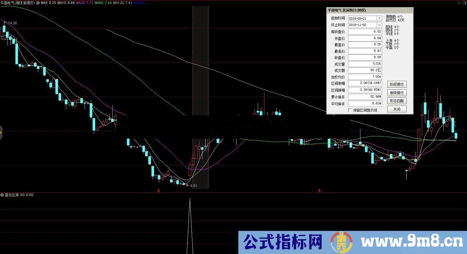The width and height of the screenshot is (467, 254).
Task: Open the 潜龙在渊 indicator dropdown arrow
Action: (x=2, y=195)
